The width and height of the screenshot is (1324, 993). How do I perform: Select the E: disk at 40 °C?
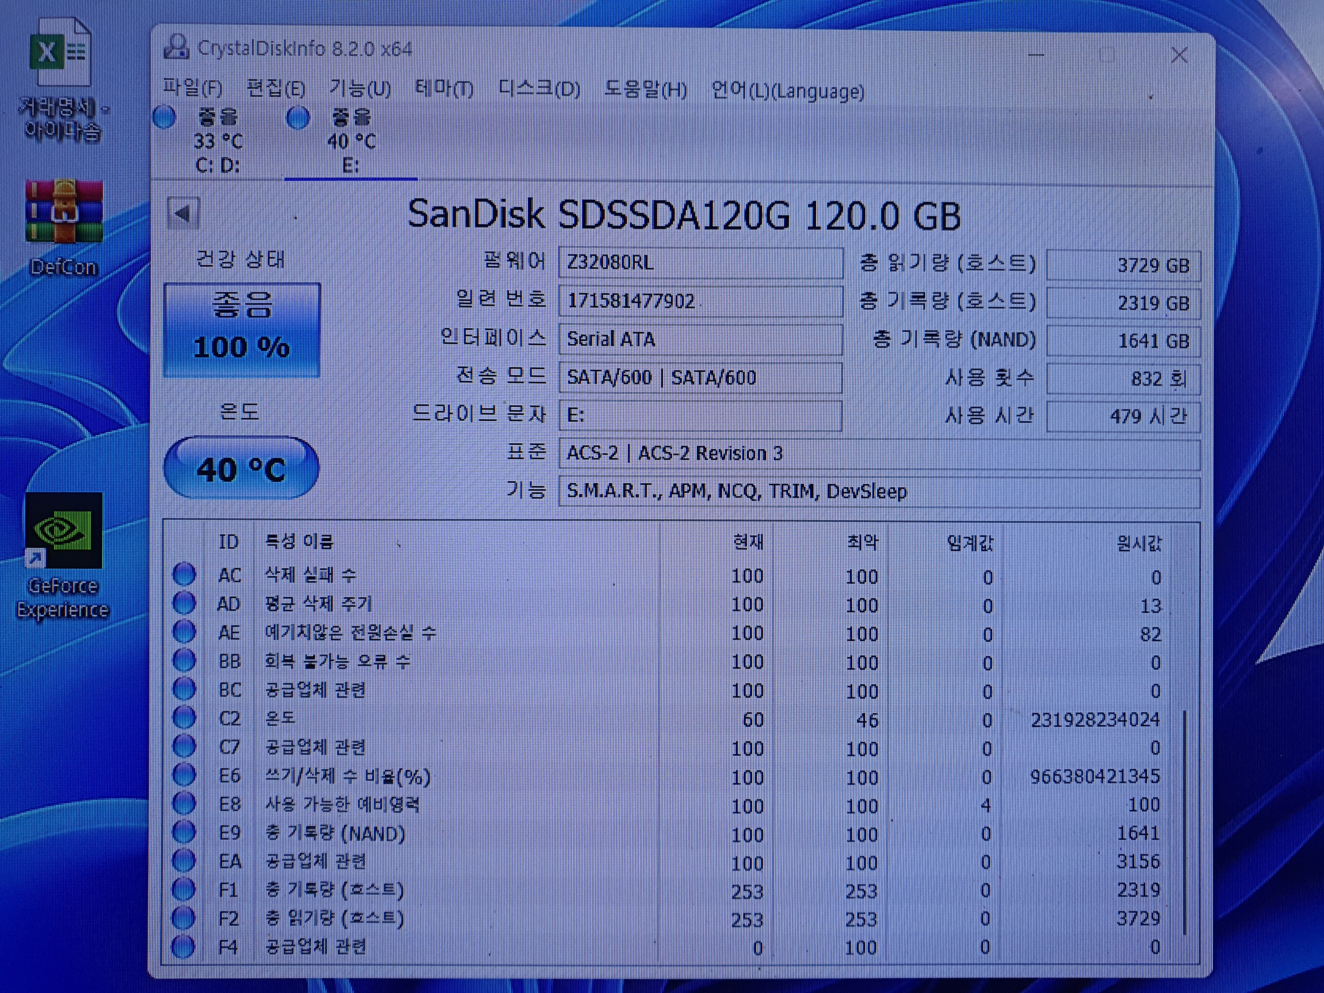point(351,141)
